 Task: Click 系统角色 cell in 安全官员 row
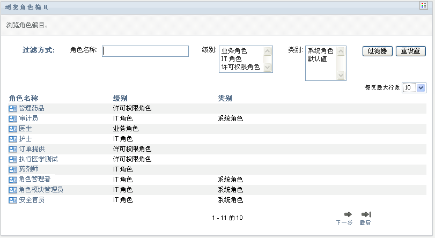[230, 200]
